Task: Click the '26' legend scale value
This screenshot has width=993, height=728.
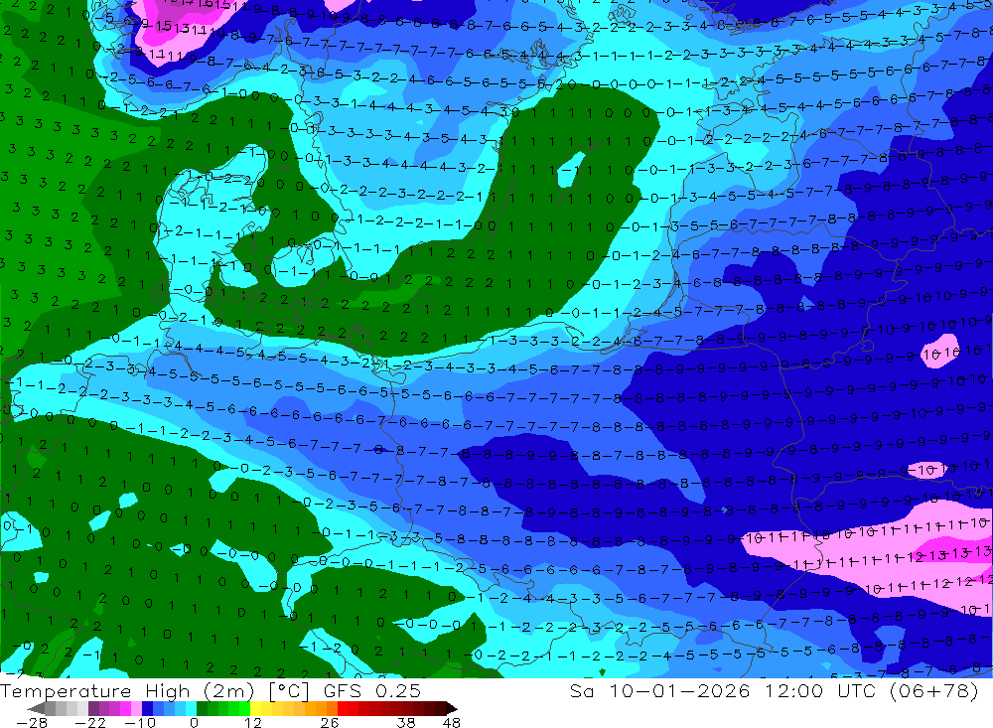Action: point(330,722)
